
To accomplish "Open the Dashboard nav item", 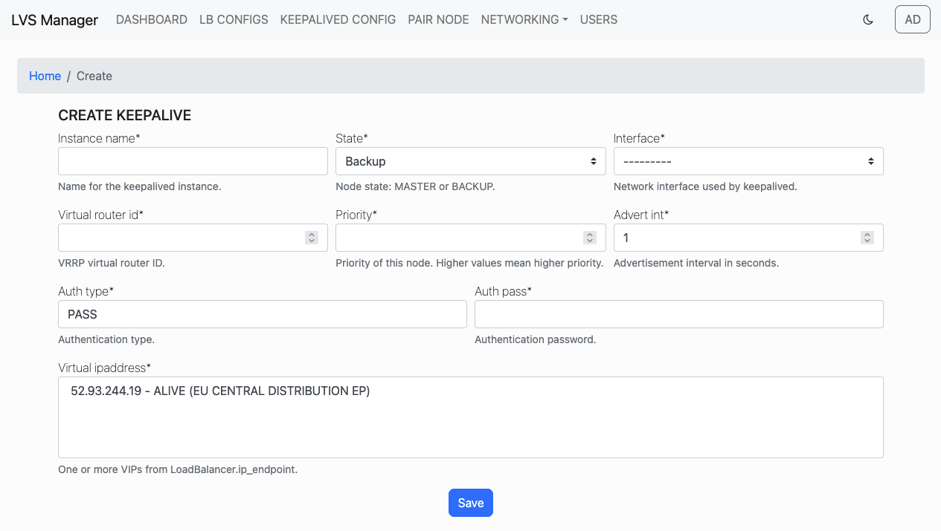I will (x=152, y=20).
